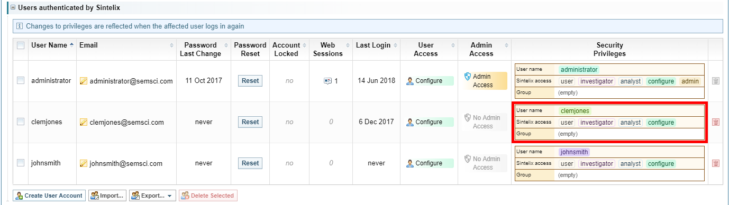Reset password for clemjones
This screenshot has width=729, height=205.
pyautogui.click(x=250, y=122)
